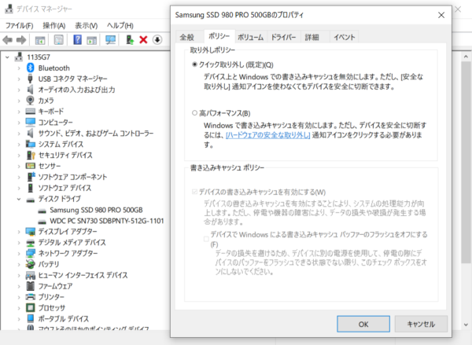Click the セキュリティ デバイス key icon

tap(31, 155)
